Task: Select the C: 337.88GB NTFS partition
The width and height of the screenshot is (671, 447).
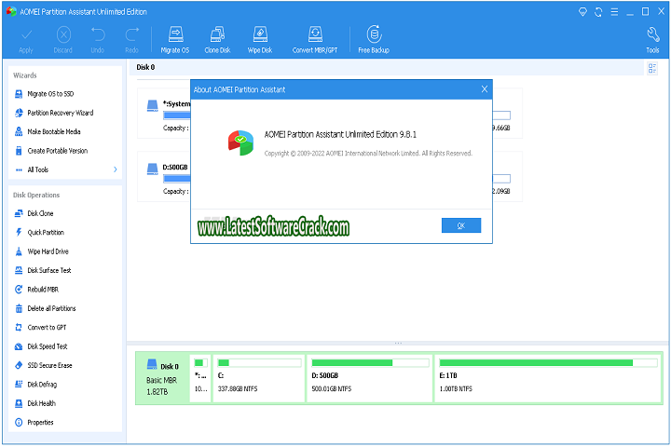Action: [258, 377]
